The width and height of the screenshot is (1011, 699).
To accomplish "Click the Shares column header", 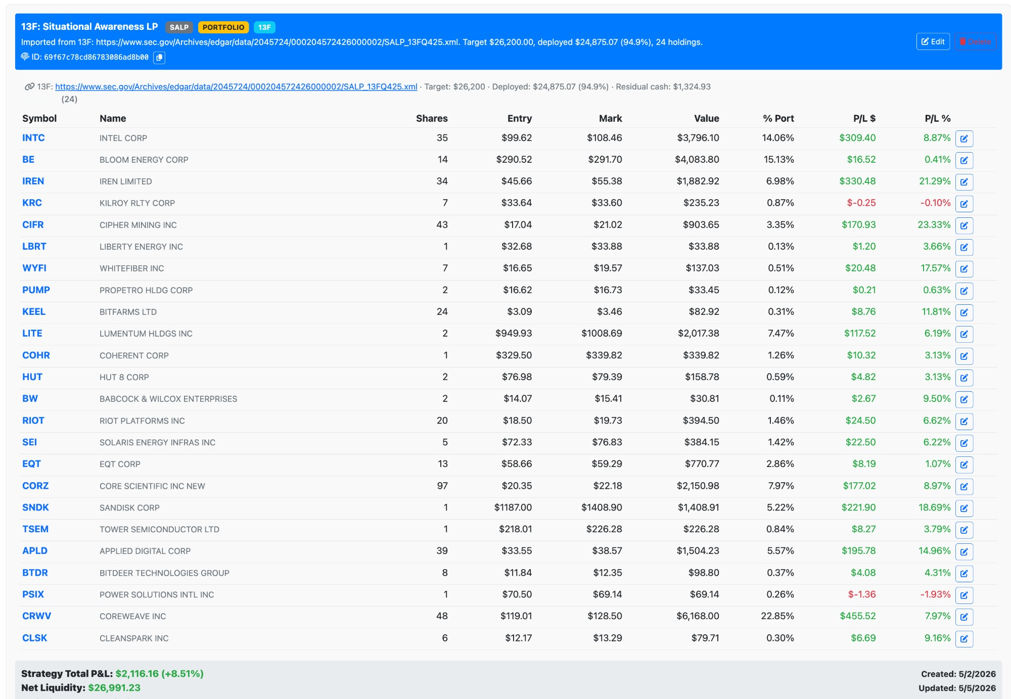I will 432,118.
